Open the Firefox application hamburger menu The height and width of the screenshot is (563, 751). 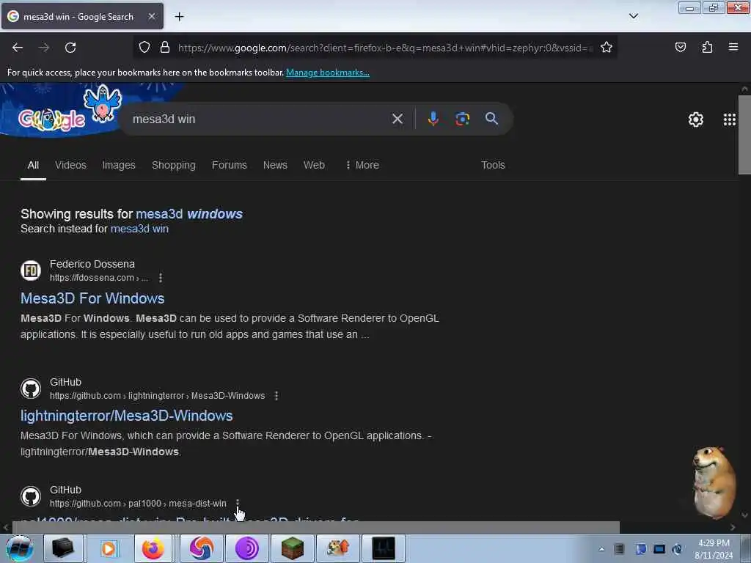click(733, 47)
